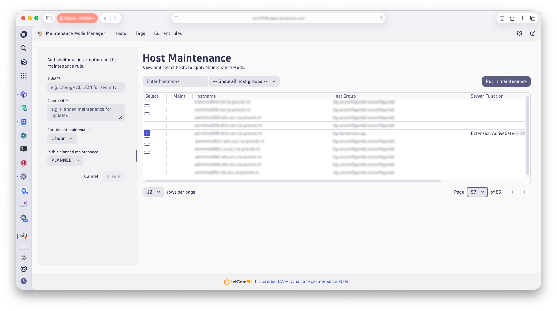Switch to the Current rules tab
Image resolution: width=557 pixels, height=311 pixels.
168,33
